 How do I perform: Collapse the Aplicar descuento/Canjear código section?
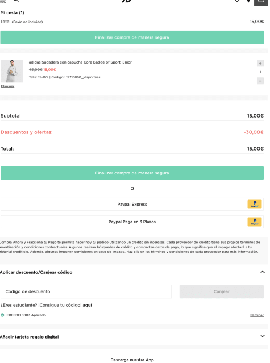(263, 272)
